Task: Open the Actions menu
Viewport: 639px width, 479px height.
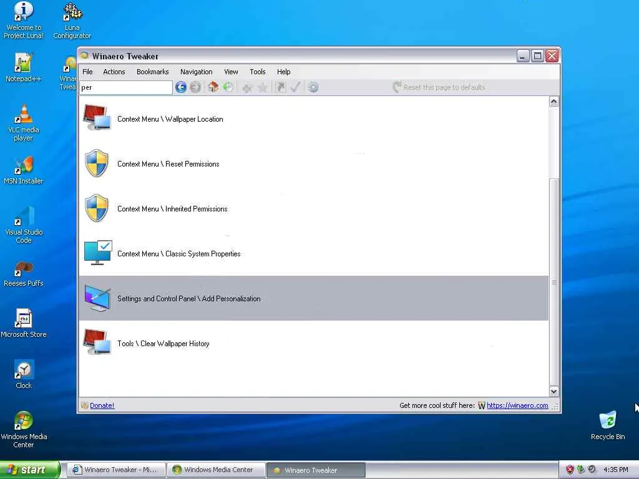Action: [x=114, y=72]
